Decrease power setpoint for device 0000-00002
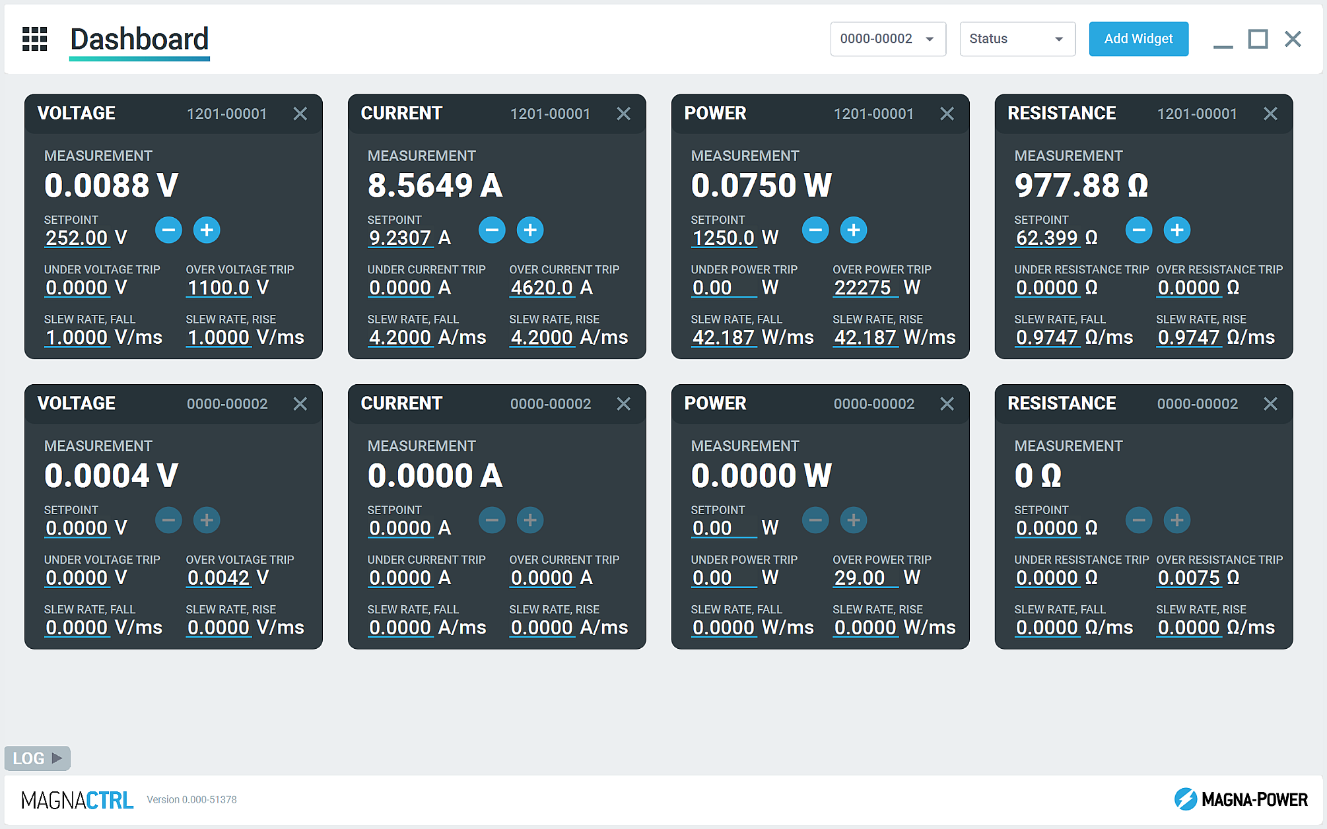Image resolution: width=1327 pixels, height=829 pixels. (815, 520)
